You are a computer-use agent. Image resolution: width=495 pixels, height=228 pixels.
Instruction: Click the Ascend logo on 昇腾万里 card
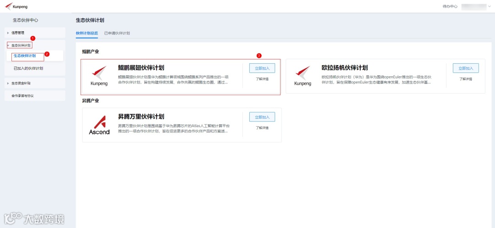(99, 125)
